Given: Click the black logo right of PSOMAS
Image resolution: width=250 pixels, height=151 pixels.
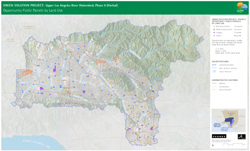Looking at the screenshot, I should point(242,136).
